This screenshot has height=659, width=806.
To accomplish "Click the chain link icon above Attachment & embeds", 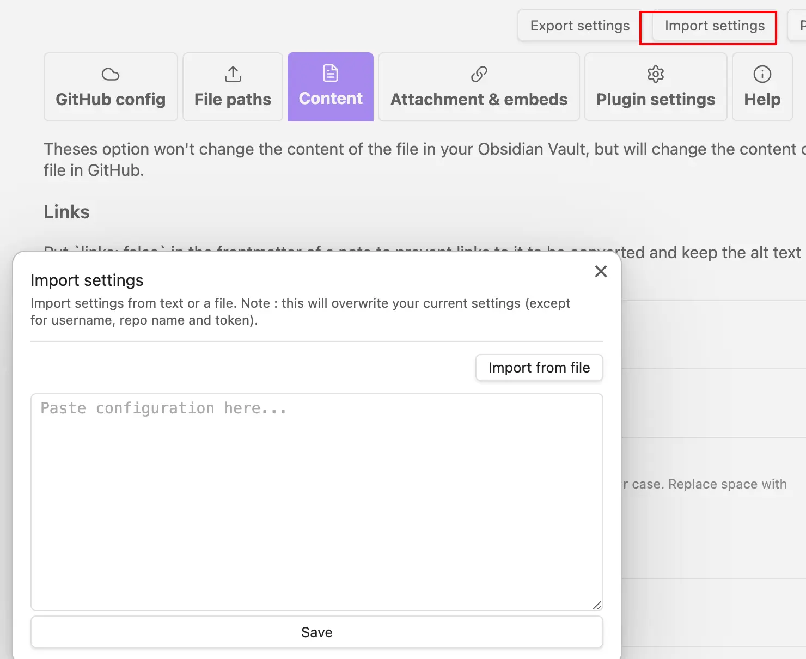I will point(479,74).
